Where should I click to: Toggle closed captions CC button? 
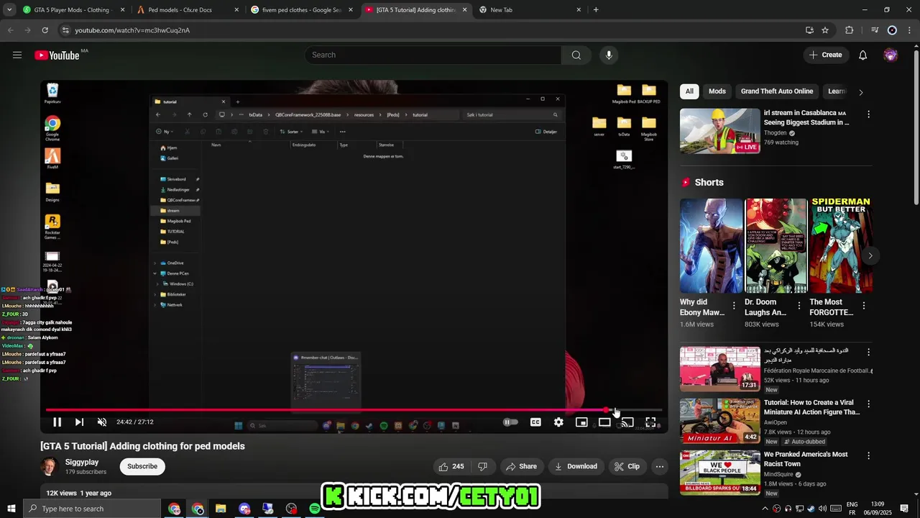point(535,422)
